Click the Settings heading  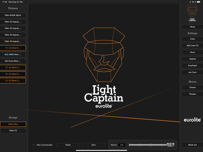[x=192, y=33]
